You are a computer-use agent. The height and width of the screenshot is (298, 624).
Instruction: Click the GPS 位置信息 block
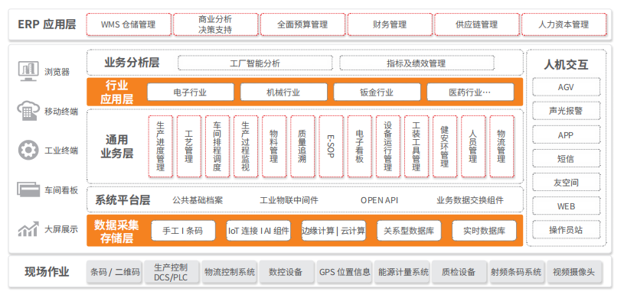tap(345, 272)
